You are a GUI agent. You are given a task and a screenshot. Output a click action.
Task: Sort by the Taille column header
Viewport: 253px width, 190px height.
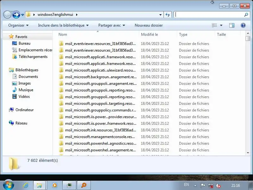(227, 35)
